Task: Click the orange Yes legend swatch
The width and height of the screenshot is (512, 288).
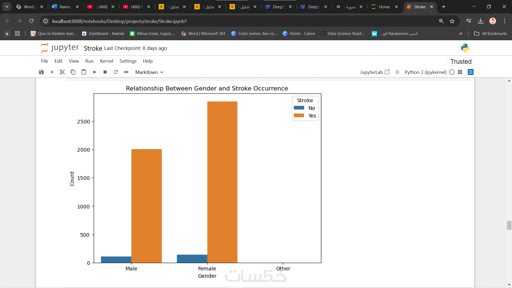Action: click(x=299, y=115)
